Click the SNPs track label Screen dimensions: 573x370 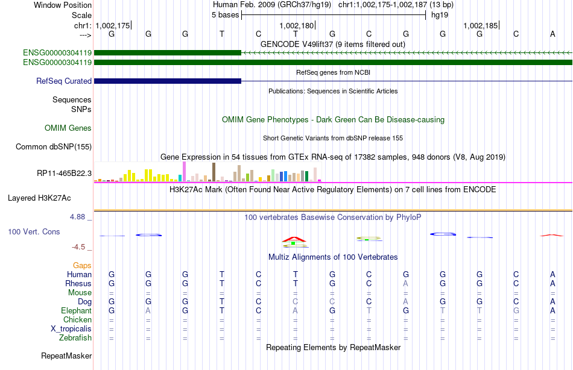tap(81, 109)
